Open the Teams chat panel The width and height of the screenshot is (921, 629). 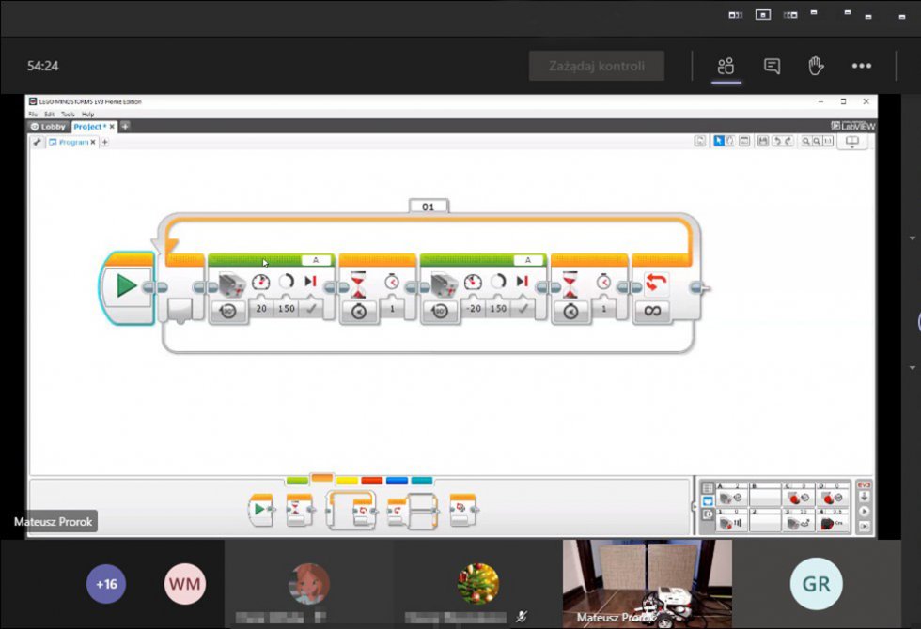tap(772, 66)
